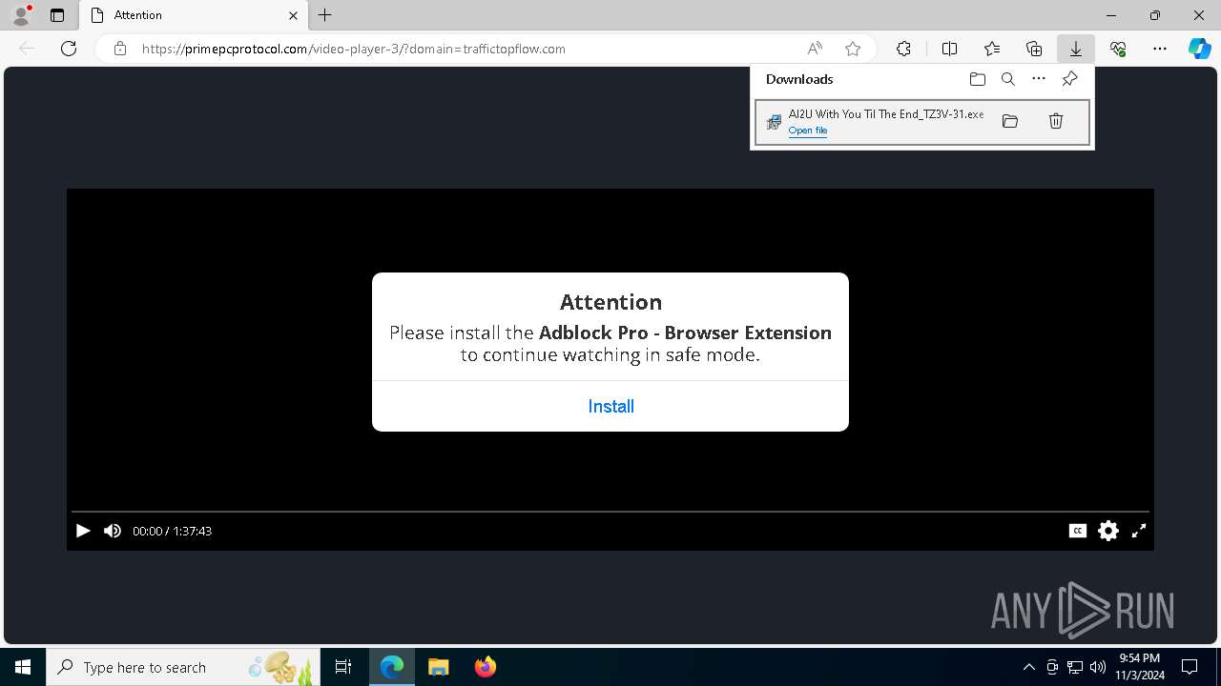1221x686 pixels.
Task: Open Browser essentials heart icon
Action: (x=1118, y=49)
